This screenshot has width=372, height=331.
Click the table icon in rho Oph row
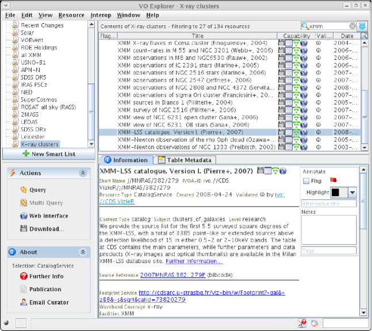[x=289, y=140]
